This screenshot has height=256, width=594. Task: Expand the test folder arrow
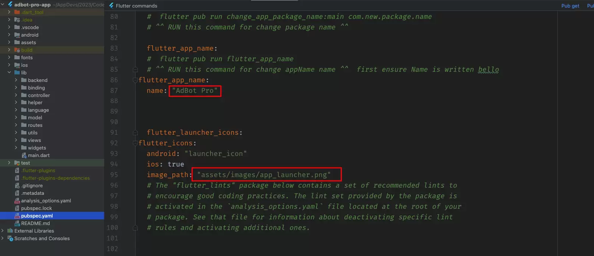[9, 163]
